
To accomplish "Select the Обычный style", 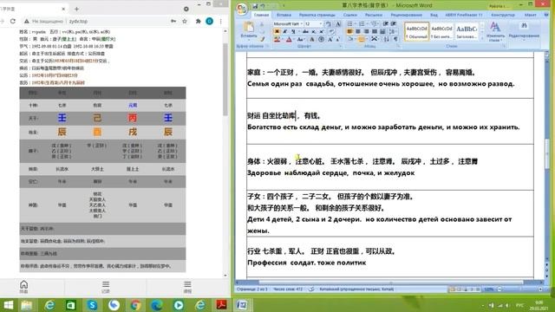I will pyautogui.click(x=416, y=32).
